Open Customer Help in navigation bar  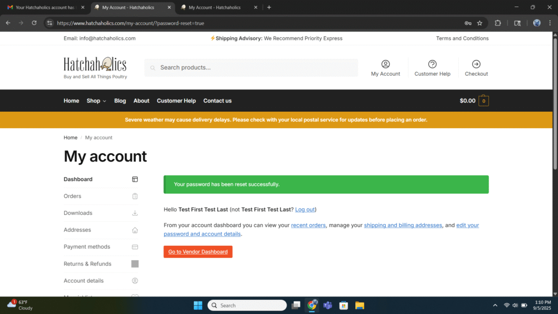tap(176, 101)
